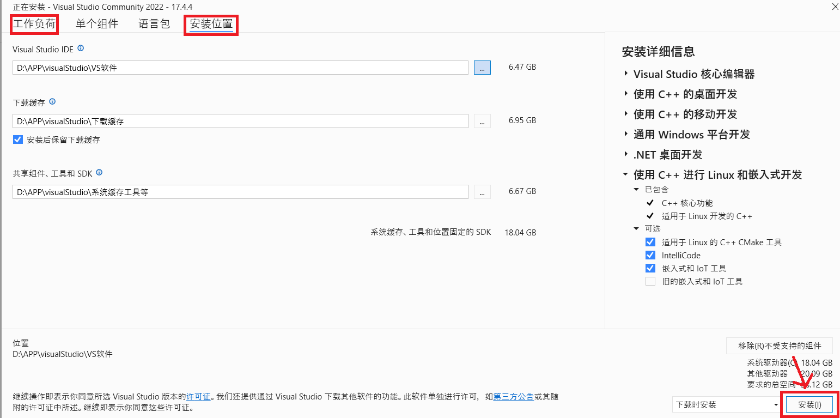The image size is (840, 418).
Task: Click the C++ 核心功能 included item
Action: (x=687, y=203)
